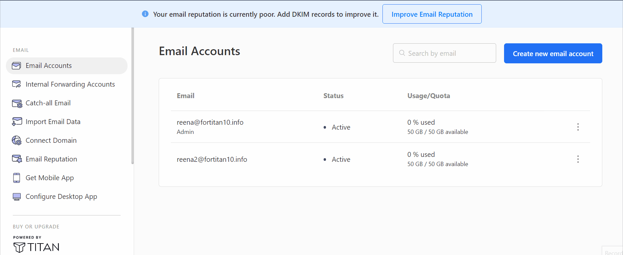623x255 pixels.
Task: Click the Status column header
Action: [334, 96]
